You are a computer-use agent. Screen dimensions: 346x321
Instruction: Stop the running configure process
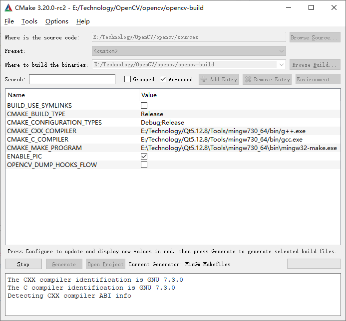tap(23, 264)
